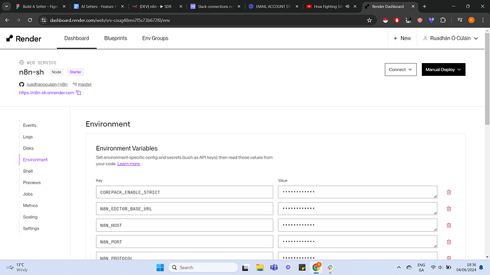Show hidden system tray icons

click(399, 267)
